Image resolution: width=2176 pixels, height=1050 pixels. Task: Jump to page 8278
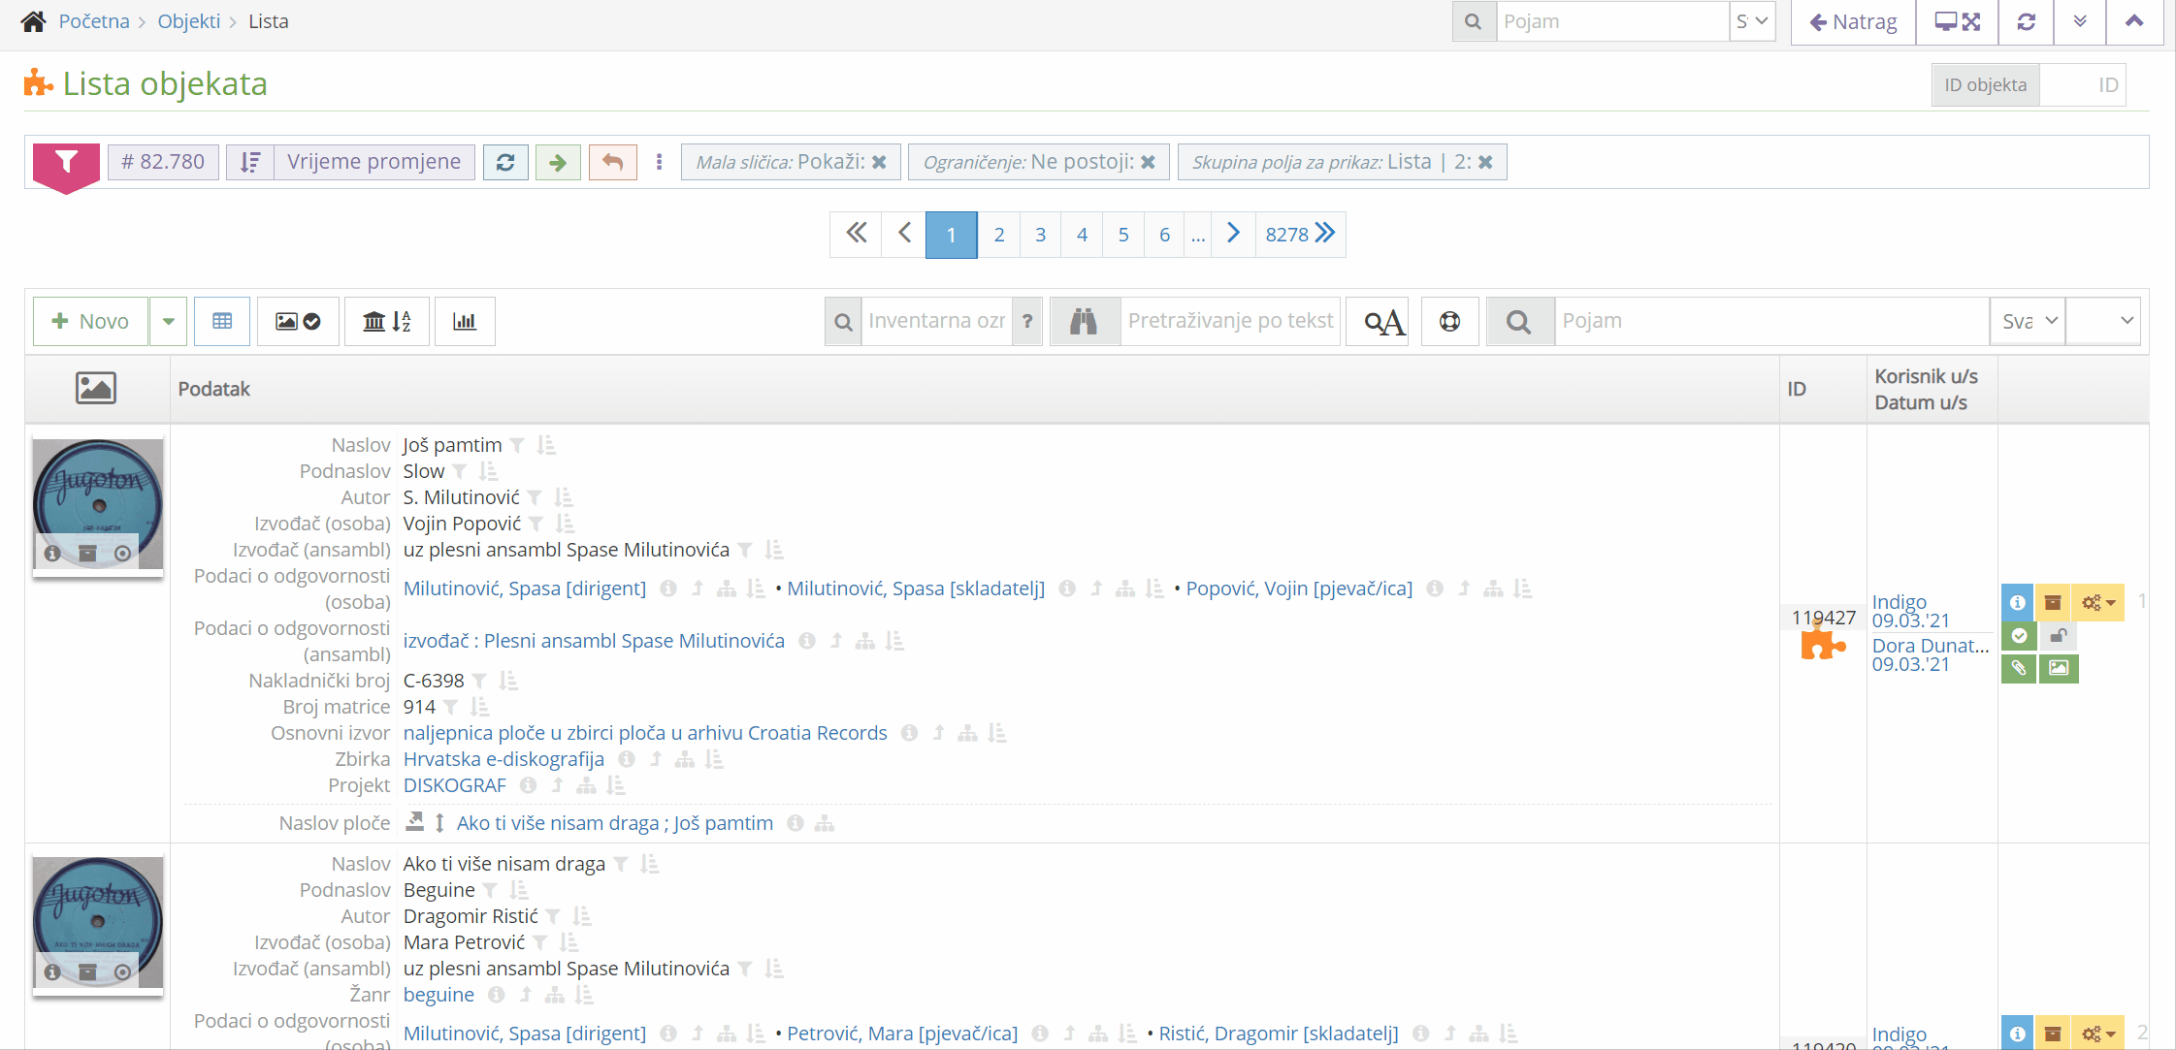pyautogui.click(x=1287, y=234)
